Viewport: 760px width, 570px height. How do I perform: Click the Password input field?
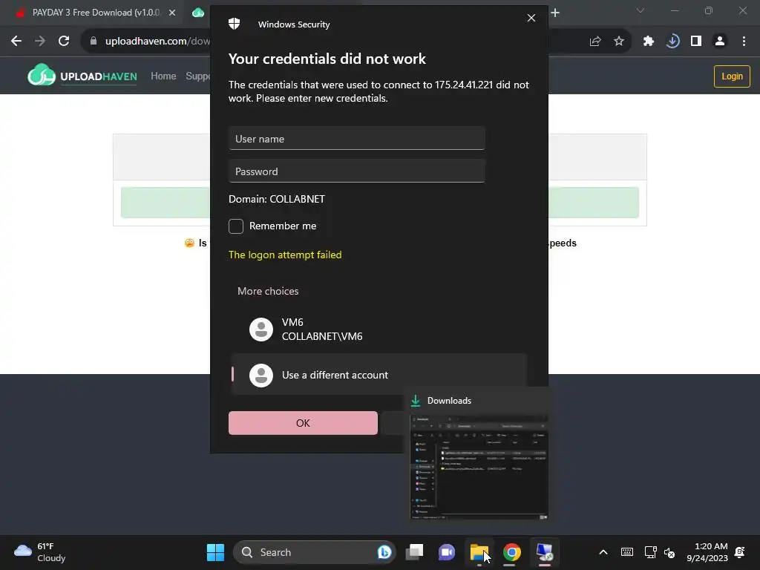click(357, 171)
